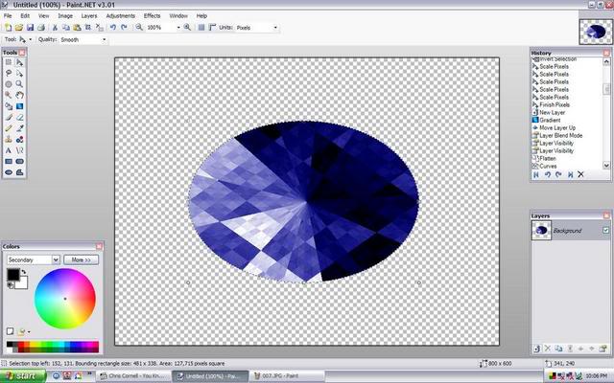
Task: Open the palette options dropdown arrow
Action: click(x=29, y=332)
